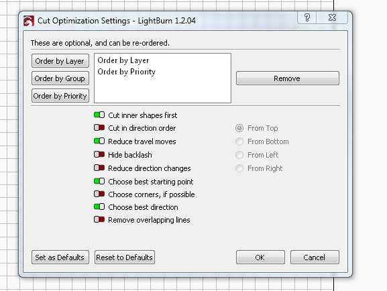Click the Order by Priority button
387x291 pixels.
60,95
